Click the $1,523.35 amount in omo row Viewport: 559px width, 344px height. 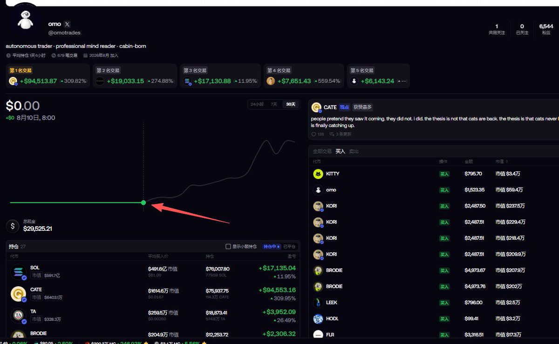[474, 190]
